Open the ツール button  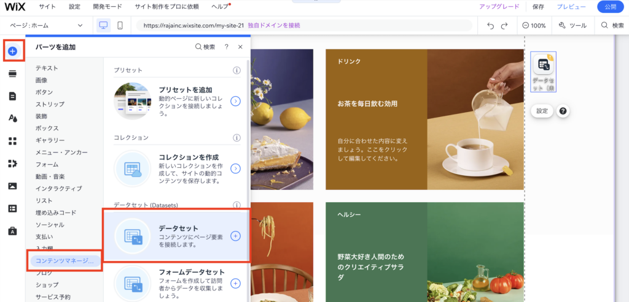(x=572, y=26)
